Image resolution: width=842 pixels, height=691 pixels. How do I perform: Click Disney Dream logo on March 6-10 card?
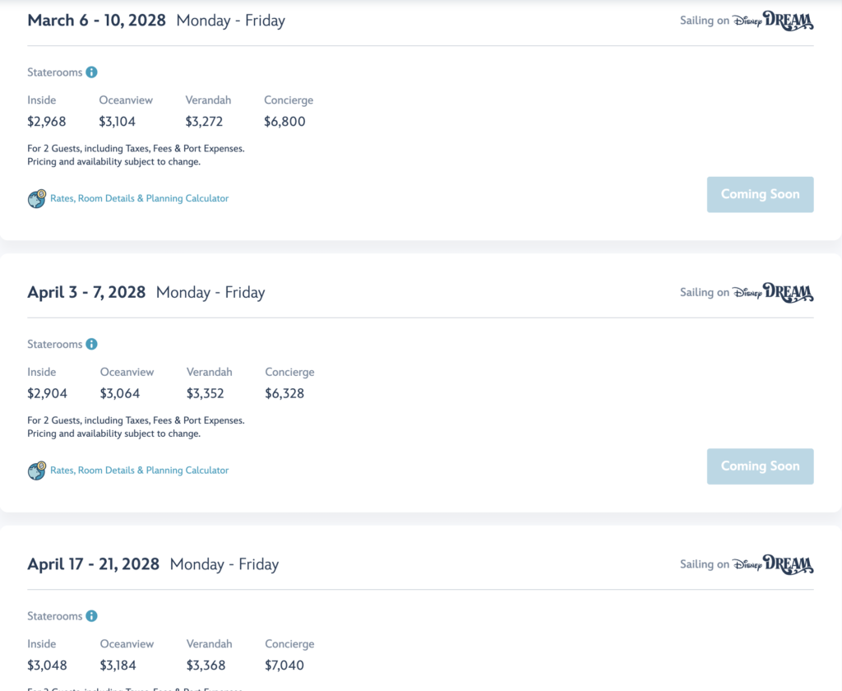click(773, 21)
